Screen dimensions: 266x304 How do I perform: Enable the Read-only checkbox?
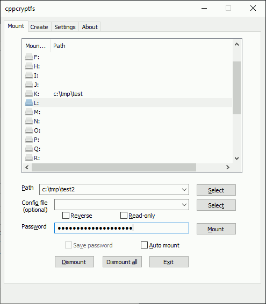click(x=124, y=216)
